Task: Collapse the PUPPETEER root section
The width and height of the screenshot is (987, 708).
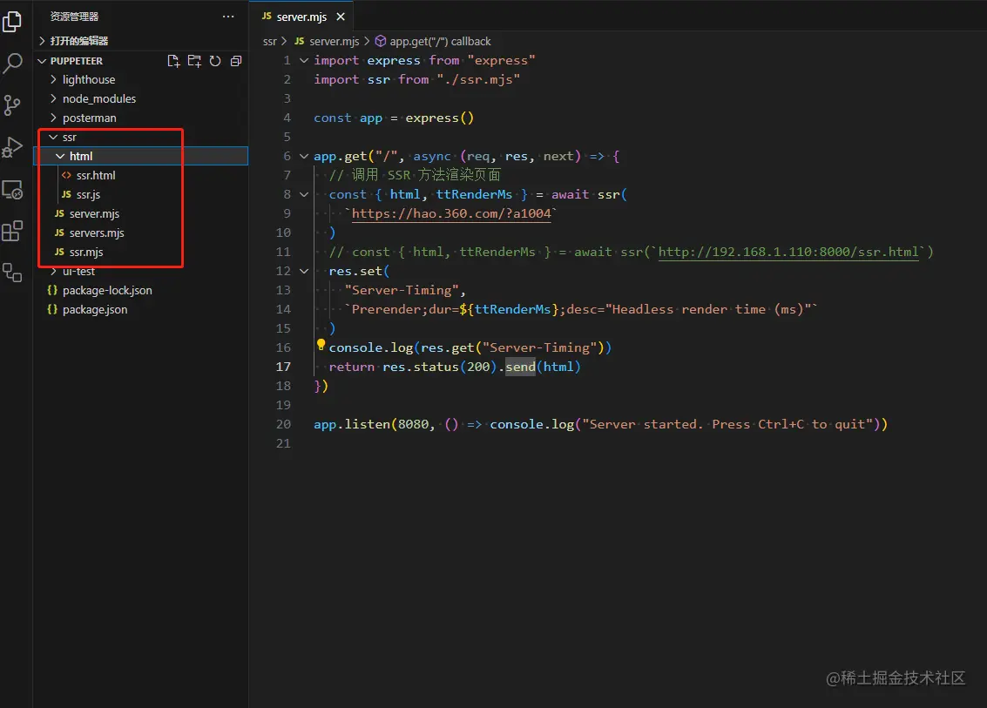Action: (x=42, y=61)
